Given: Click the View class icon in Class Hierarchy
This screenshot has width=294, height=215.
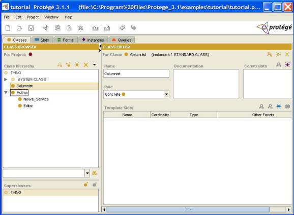Looking at the screenshot, I should point(60,65).
